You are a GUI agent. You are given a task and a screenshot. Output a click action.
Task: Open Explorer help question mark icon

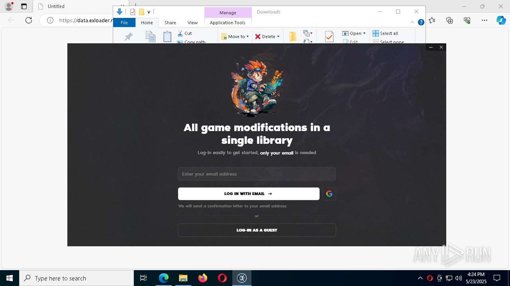click(421, 23)
